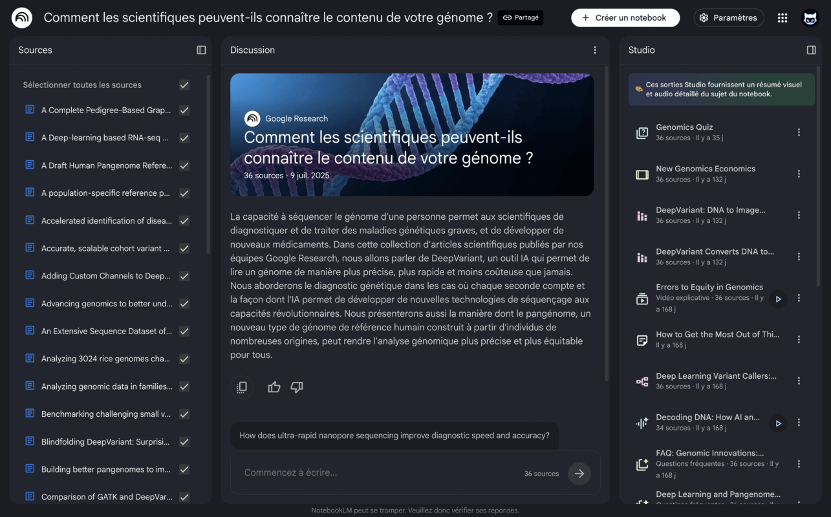Play Decoding DNA audio overview
This screenshot has height=517, width=831.
pos(778,423)
